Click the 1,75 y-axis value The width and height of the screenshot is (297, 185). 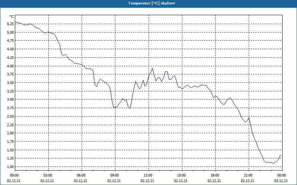(10, 142)
